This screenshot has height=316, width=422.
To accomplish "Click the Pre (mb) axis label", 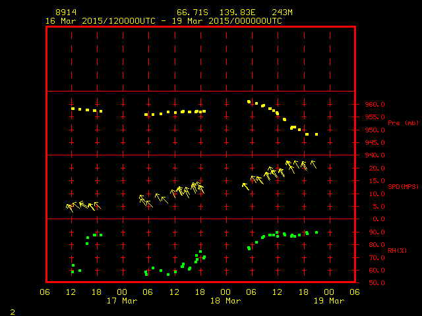I will (x=403, y=123).
